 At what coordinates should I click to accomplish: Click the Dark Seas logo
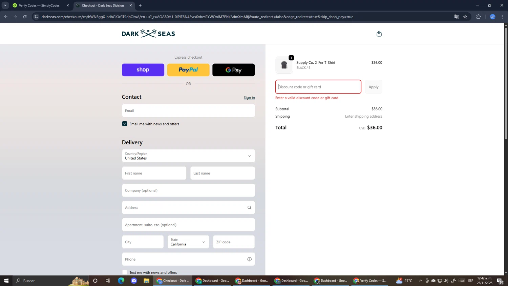(x=148, y=34)
